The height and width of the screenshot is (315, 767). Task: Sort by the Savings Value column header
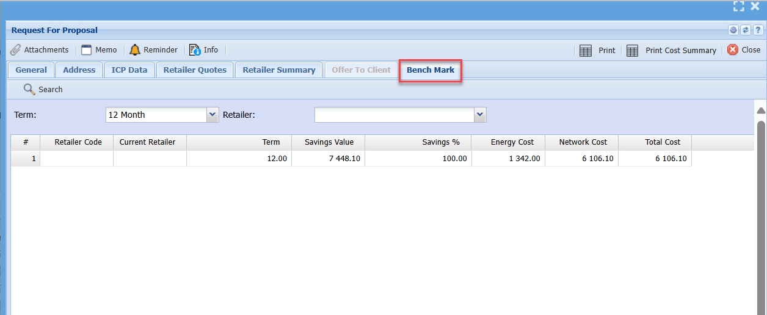(329, 142)
